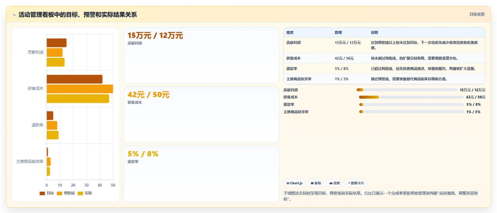Click the 获客成本 progress bar

point(411,97)
